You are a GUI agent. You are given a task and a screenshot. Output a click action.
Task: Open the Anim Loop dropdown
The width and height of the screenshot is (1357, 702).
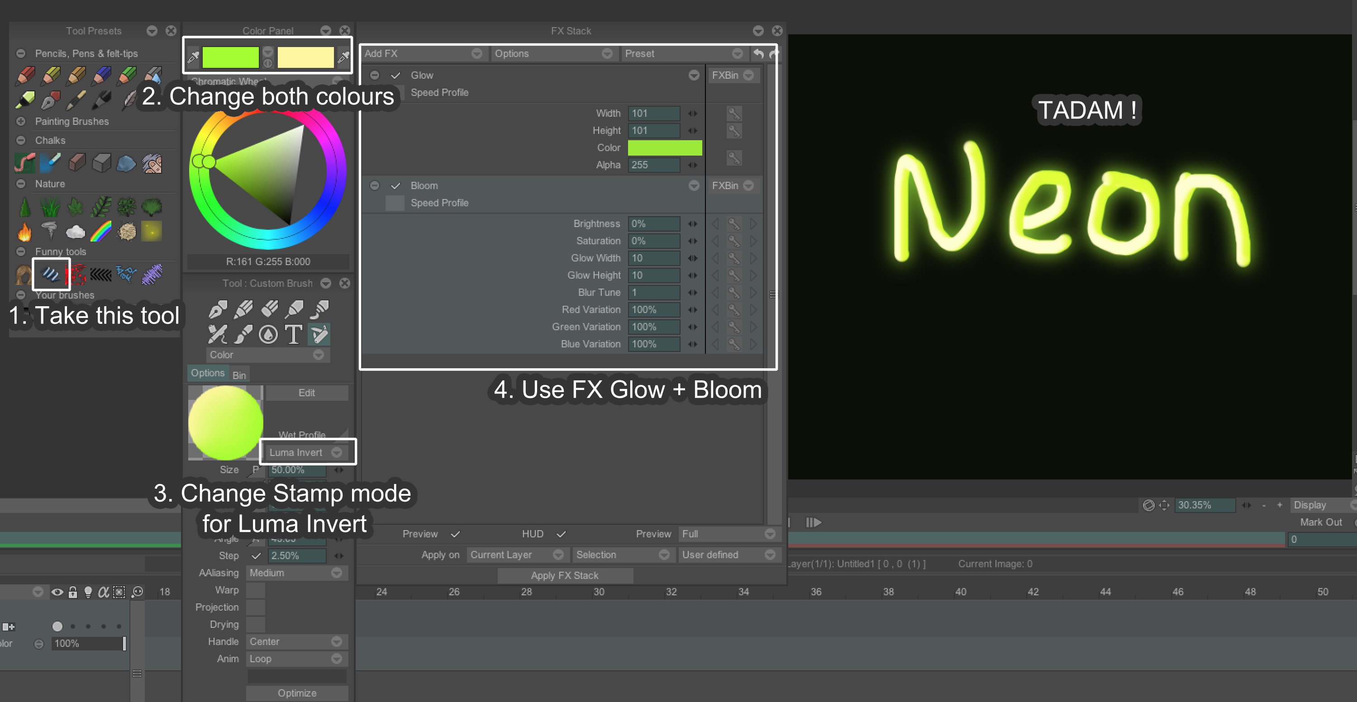[x=296, y=659]
